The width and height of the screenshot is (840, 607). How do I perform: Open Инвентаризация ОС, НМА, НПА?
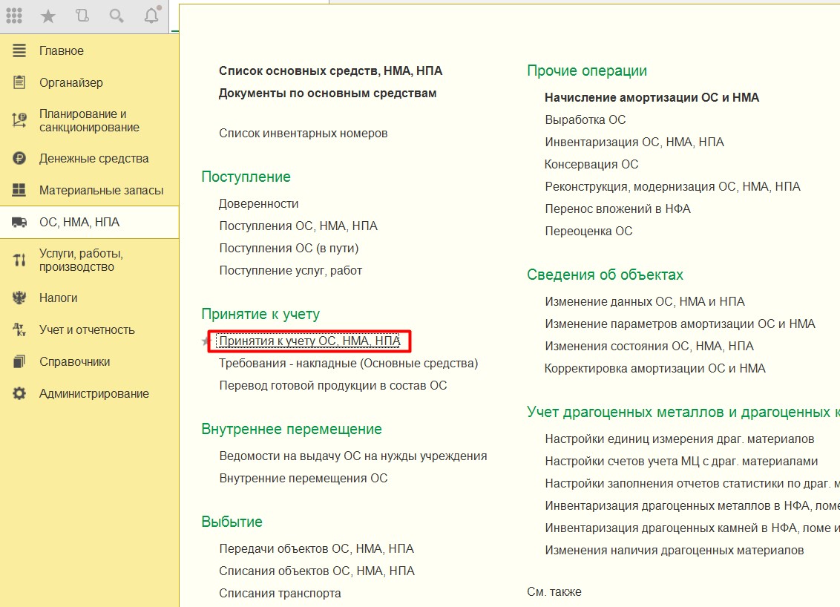(x=634, y=142)
